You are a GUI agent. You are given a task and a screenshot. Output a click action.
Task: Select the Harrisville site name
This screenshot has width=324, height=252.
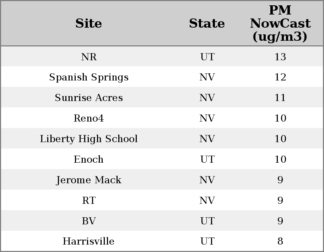[x=88, y=241]
